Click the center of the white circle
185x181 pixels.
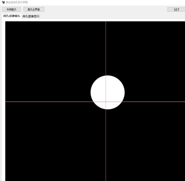[x=108, y=92]
